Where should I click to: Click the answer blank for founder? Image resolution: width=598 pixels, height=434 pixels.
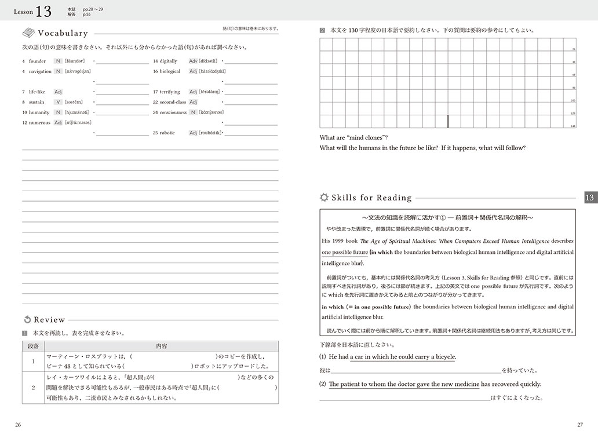pos(122,61)
